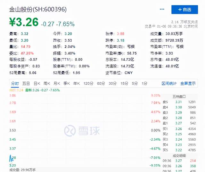The height and width of the screenshot is (172, 205).
Task: Click the 买4 order row at 3.23
Action: coord(179,145)
